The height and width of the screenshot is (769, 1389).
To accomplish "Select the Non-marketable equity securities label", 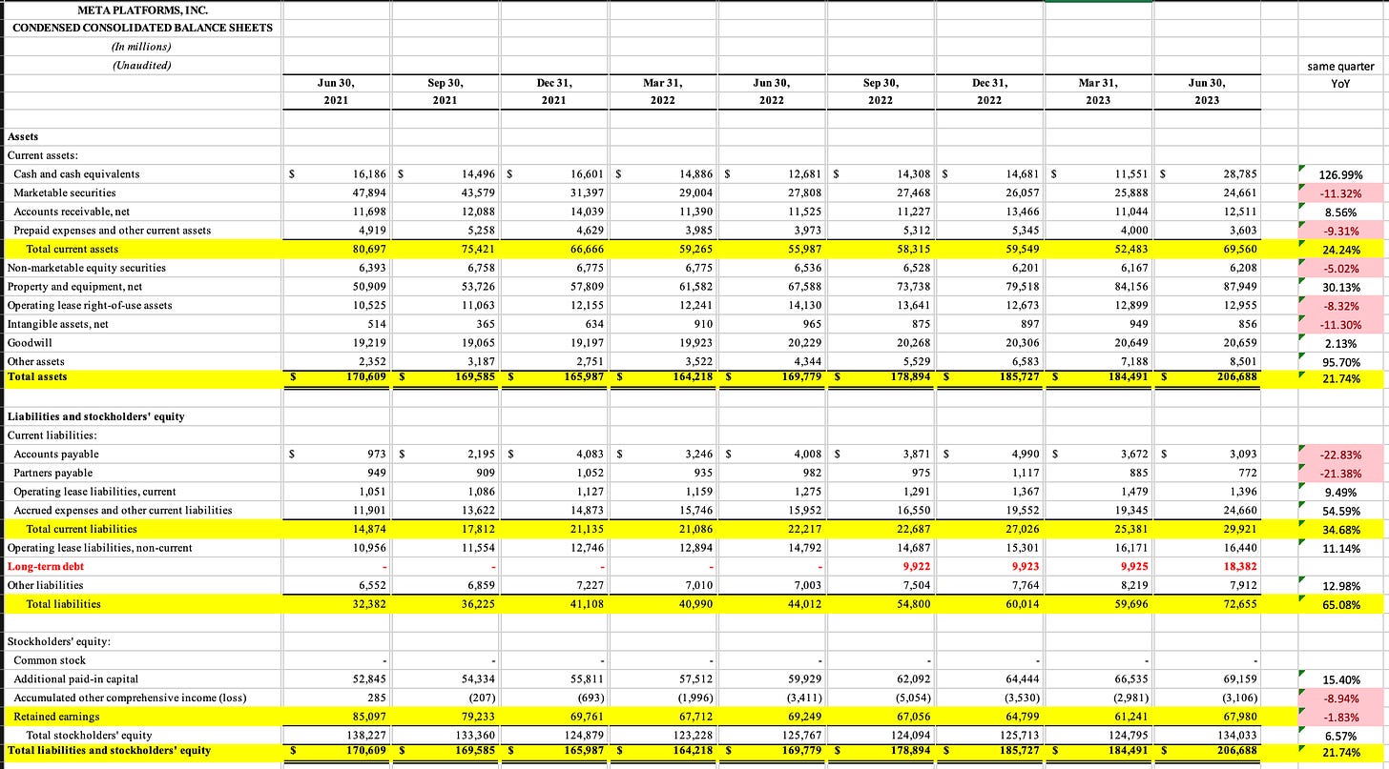I will pyautogui.click(x=86, y=268).
